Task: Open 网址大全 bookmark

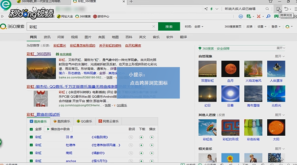Action: pos(65,16)
